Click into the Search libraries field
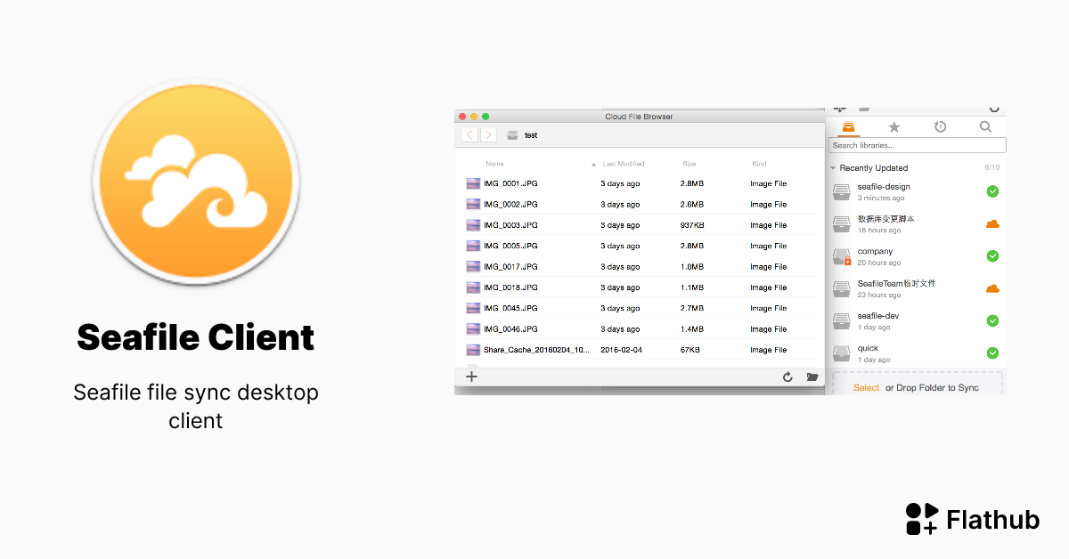Image resolution: width=1069 pixels, height=559 pixels. (x=917, y=145)
